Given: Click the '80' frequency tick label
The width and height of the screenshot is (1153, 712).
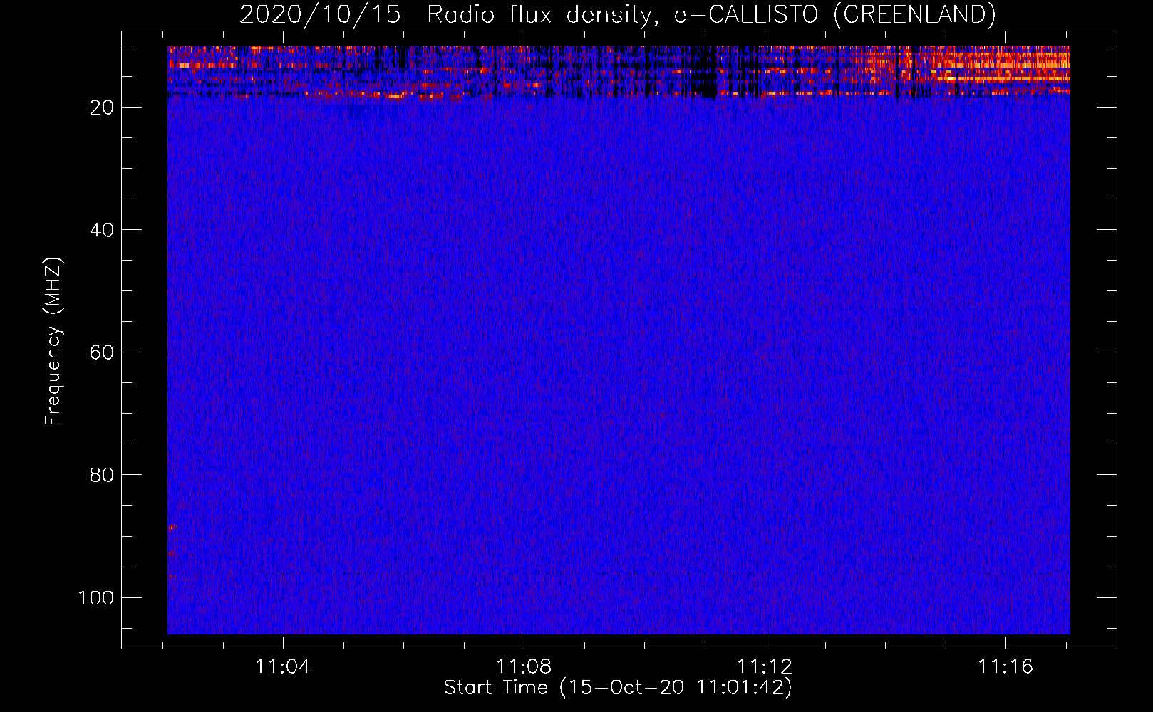Looking at the screenshot, I should pos(103,475).
